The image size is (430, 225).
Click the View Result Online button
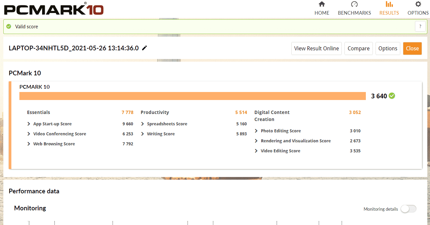point(316,48)
